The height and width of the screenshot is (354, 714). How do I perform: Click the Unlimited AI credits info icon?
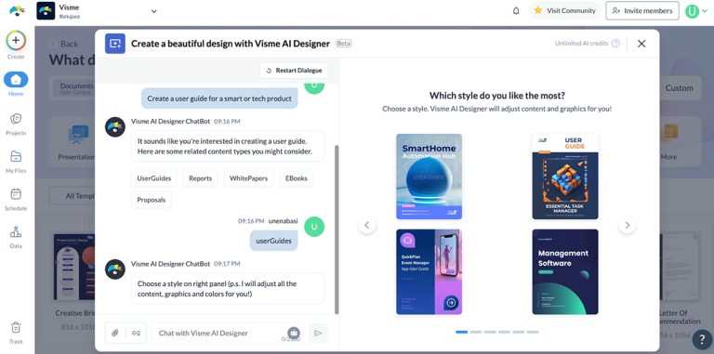click(x=615, y=44)
